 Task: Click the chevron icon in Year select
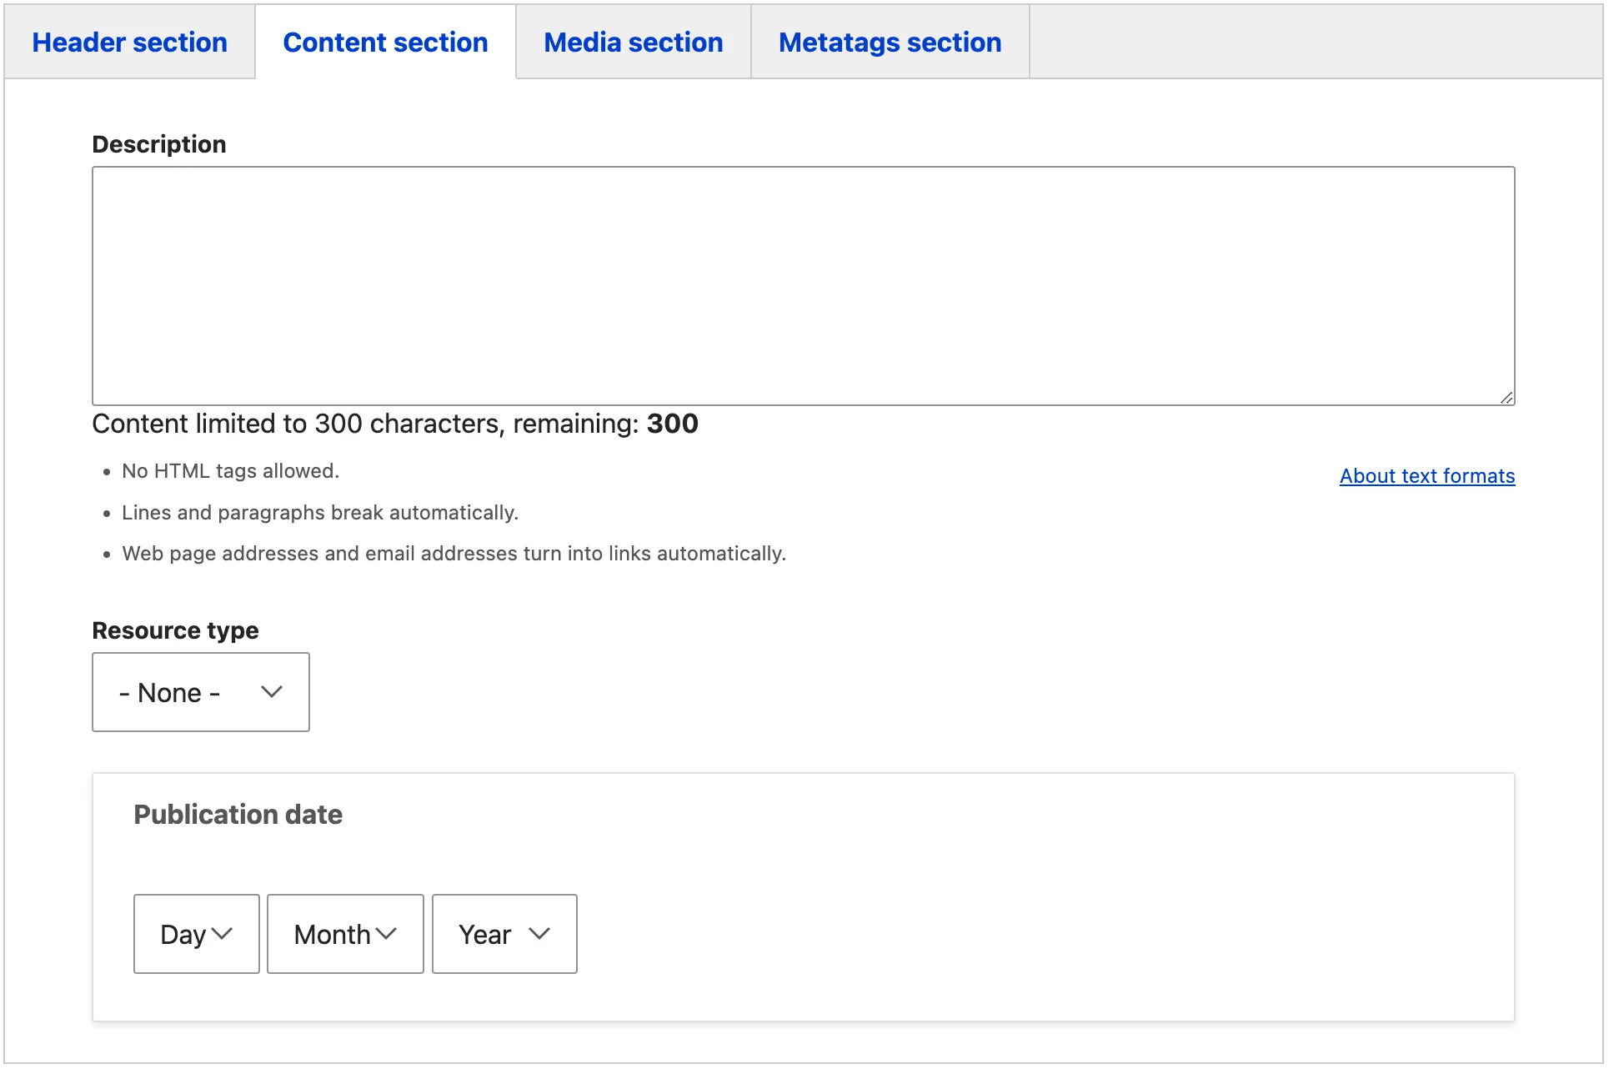539,934
